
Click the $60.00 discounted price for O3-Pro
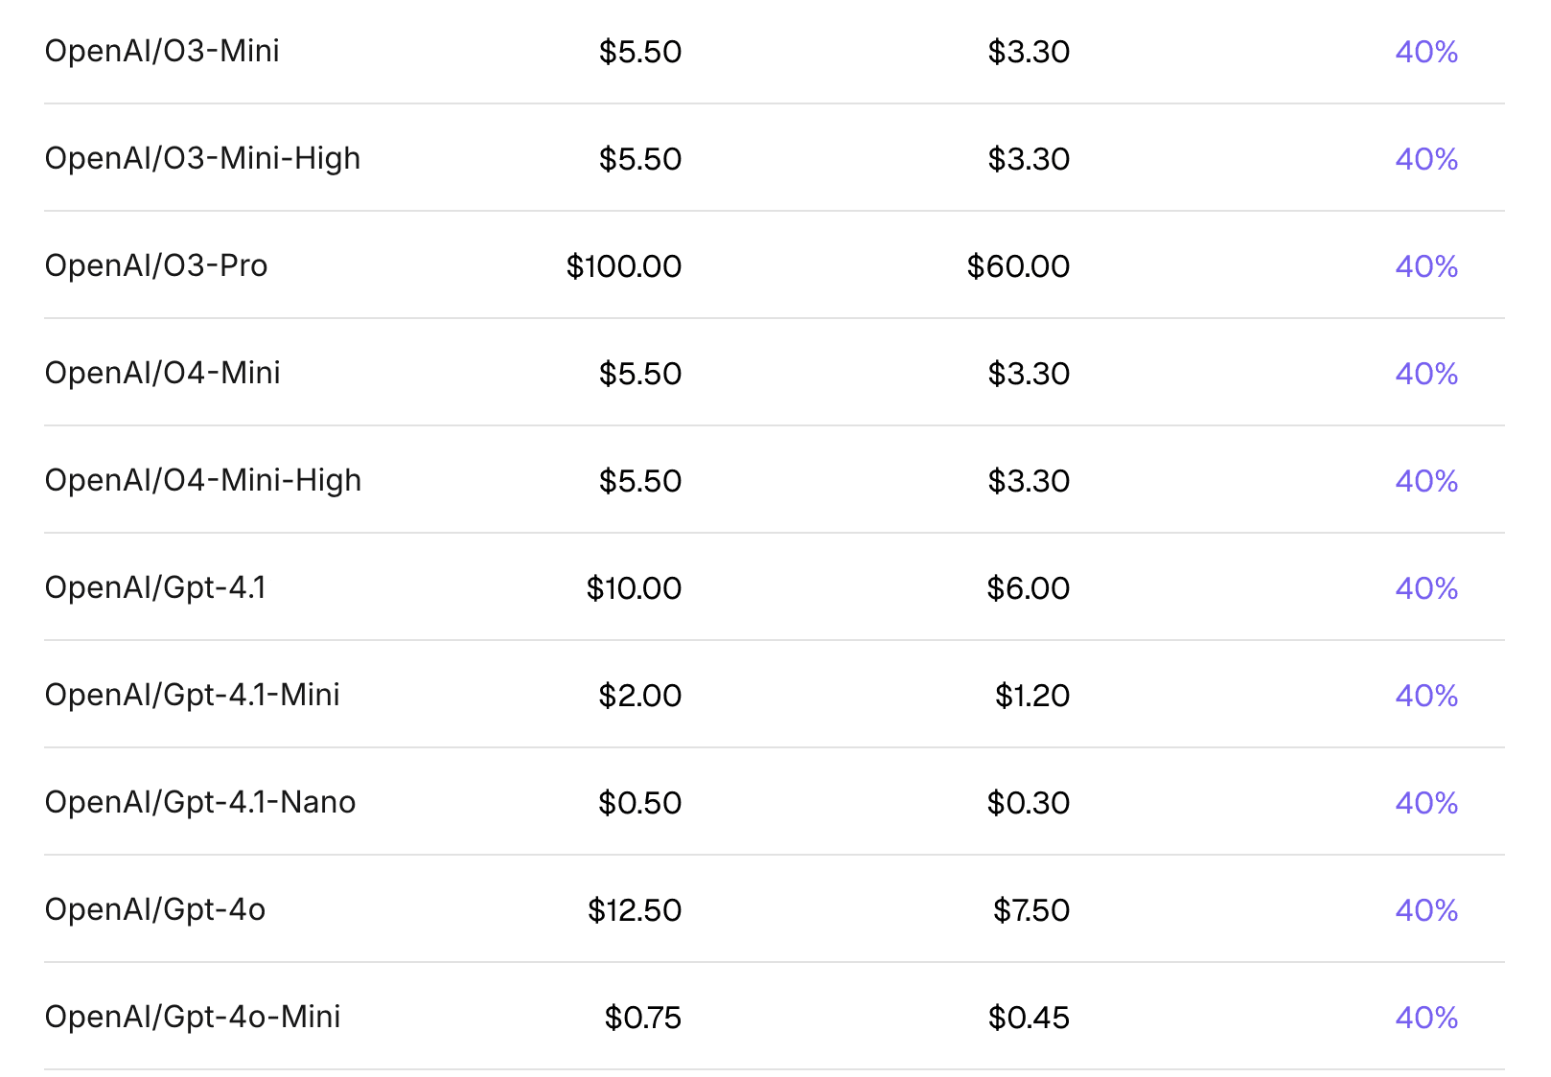(1018, 266)
